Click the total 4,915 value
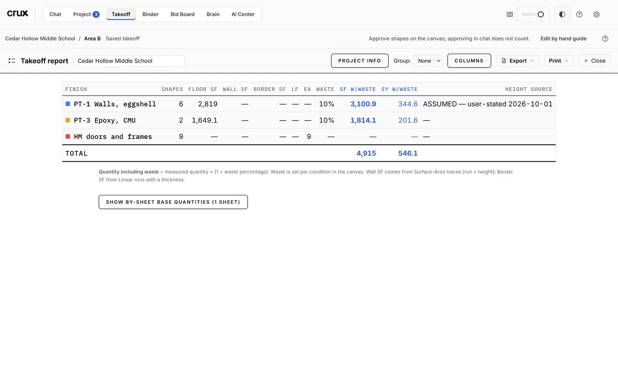This screenshot has height=386, width=618. pyautogui.click(x=366, y=153)
